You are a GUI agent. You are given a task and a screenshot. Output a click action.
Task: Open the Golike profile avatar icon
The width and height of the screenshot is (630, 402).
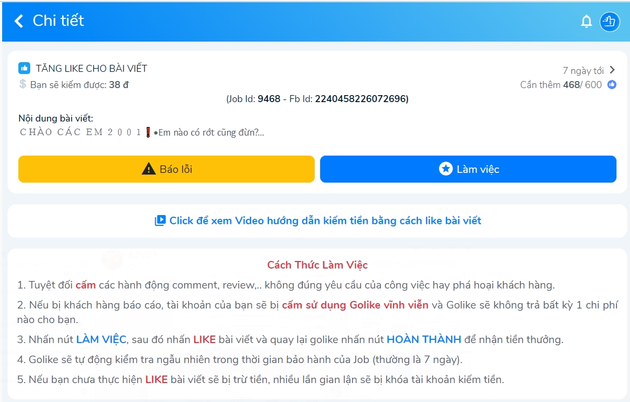pos(609,21)
